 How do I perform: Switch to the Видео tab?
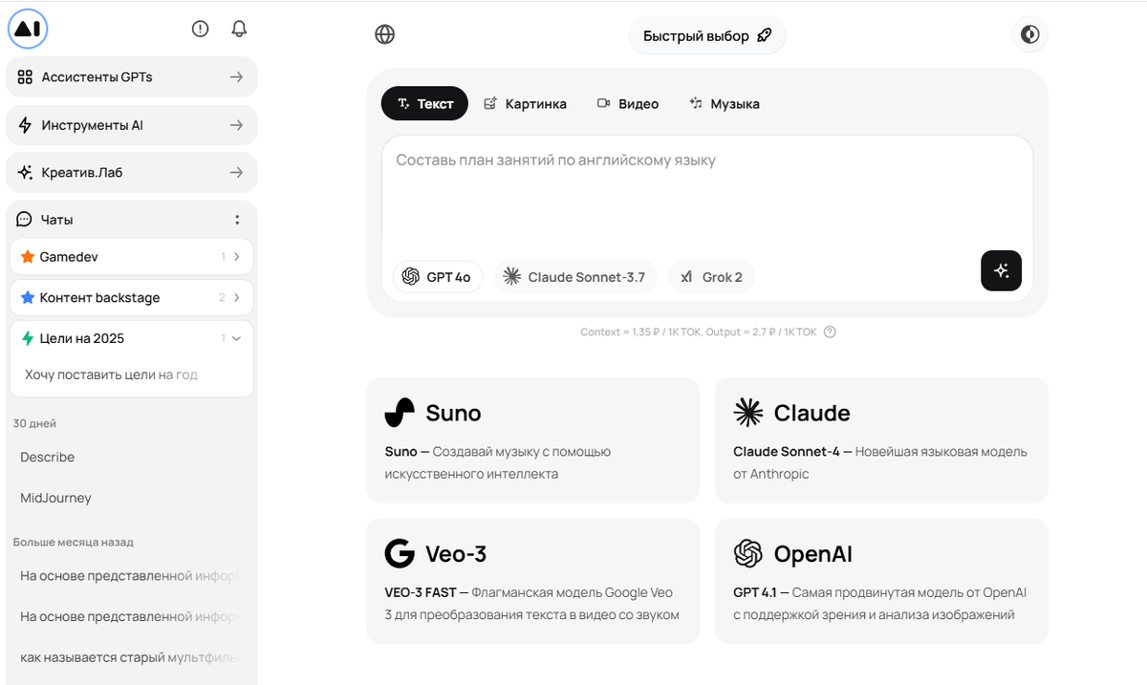tap(628, 103)
